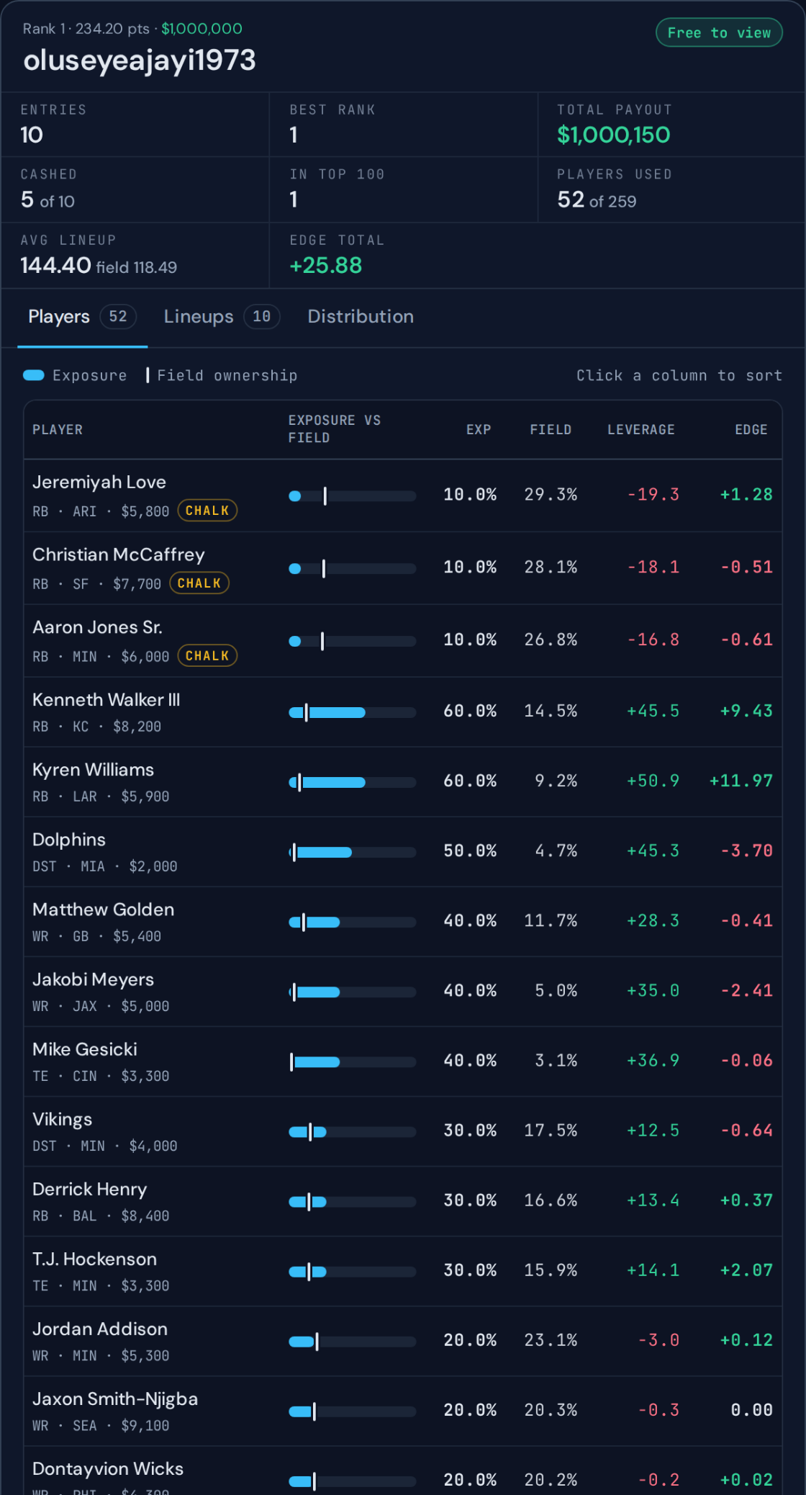Select the Jakobi Meyers player name
The width and height of the screenshot is (806, 1495).
(94, 979)
